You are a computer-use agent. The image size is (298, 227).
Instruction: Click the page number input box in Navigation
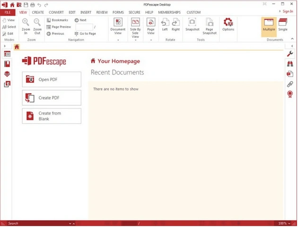pyautogui.click(x=84, y=27)
